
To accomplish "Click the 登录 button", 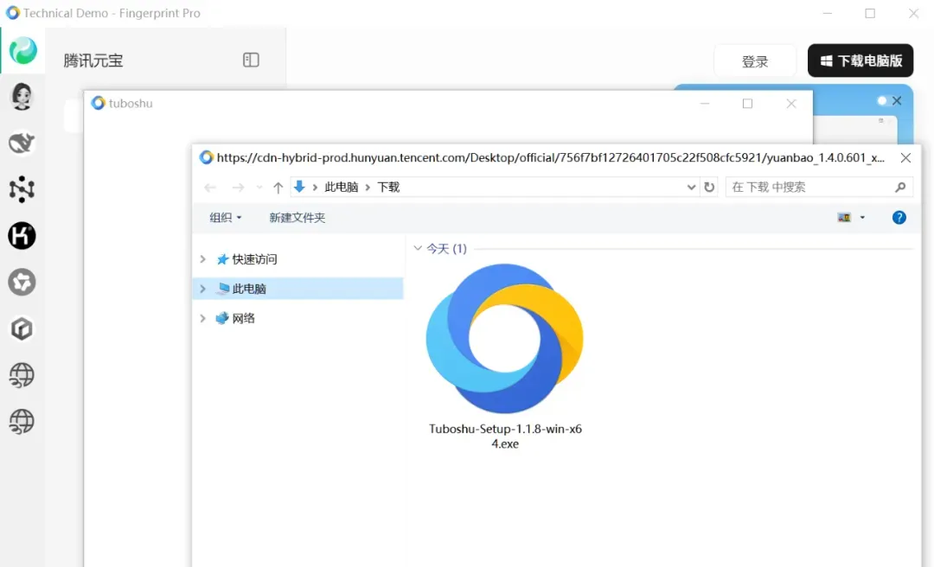I will [x=755, y=61].
